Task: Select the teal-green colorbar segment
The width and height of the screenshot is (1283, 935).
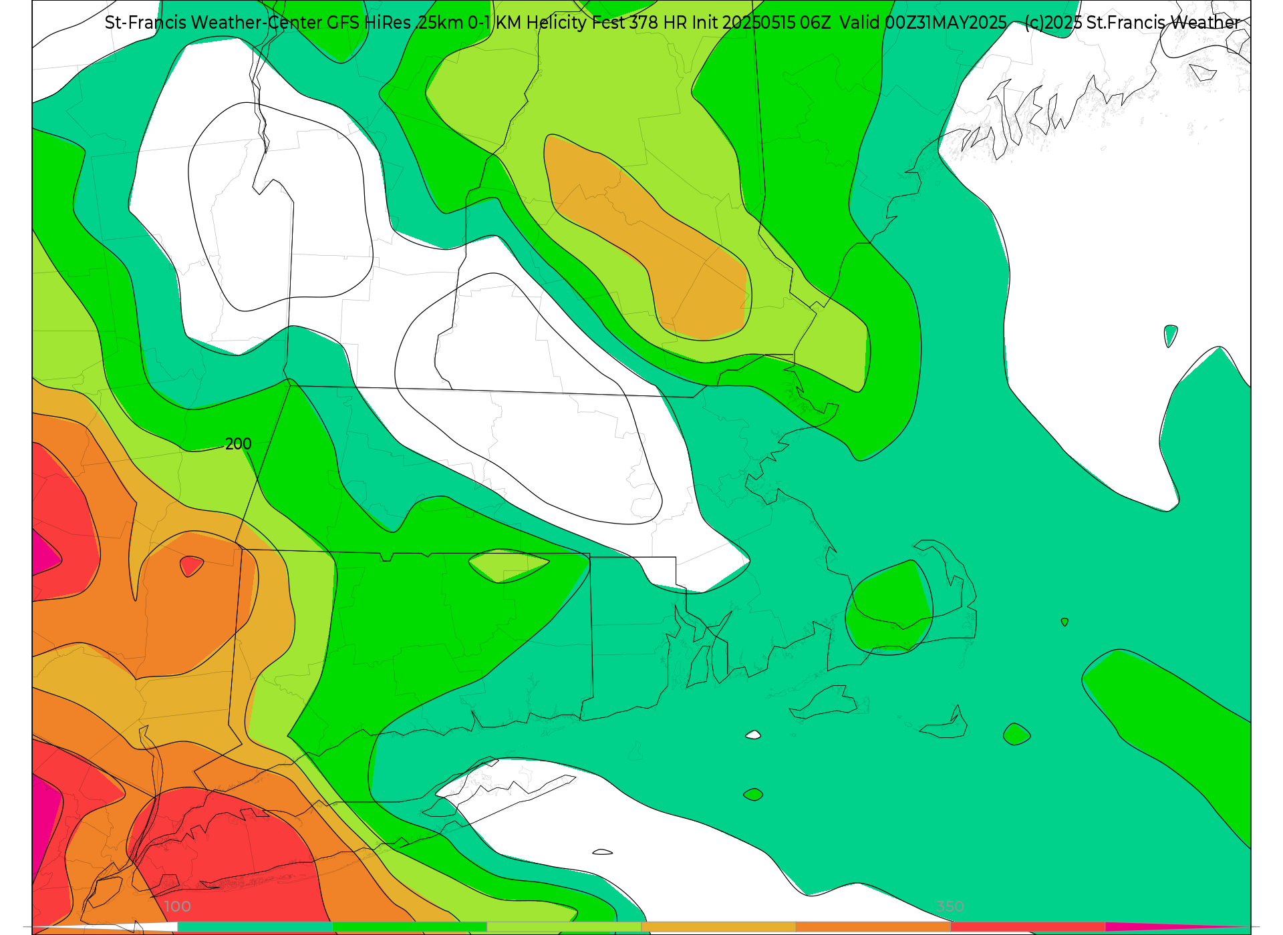Action: click(255, 927)
